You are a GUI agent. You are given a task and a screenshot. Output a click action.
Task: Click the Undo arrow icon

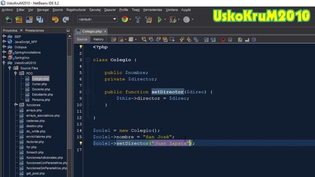coord(55,20)
